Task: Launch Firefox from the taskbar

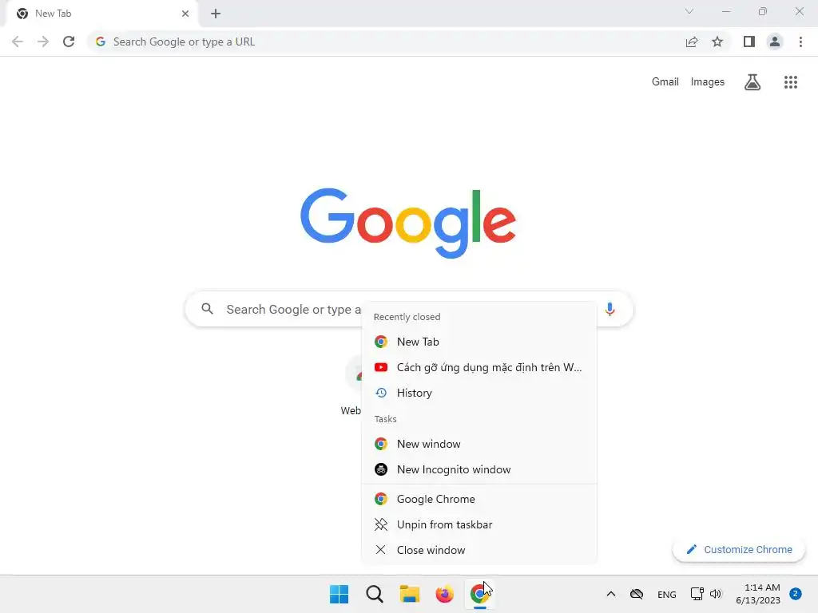Action: pos(444,594)
